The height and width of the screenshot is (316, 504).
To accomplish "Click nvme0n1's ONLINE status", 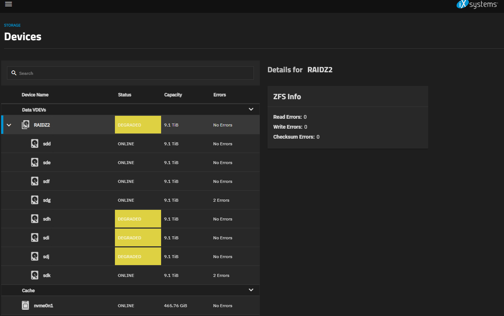I will pyautogui.click(x=126, y=306).
